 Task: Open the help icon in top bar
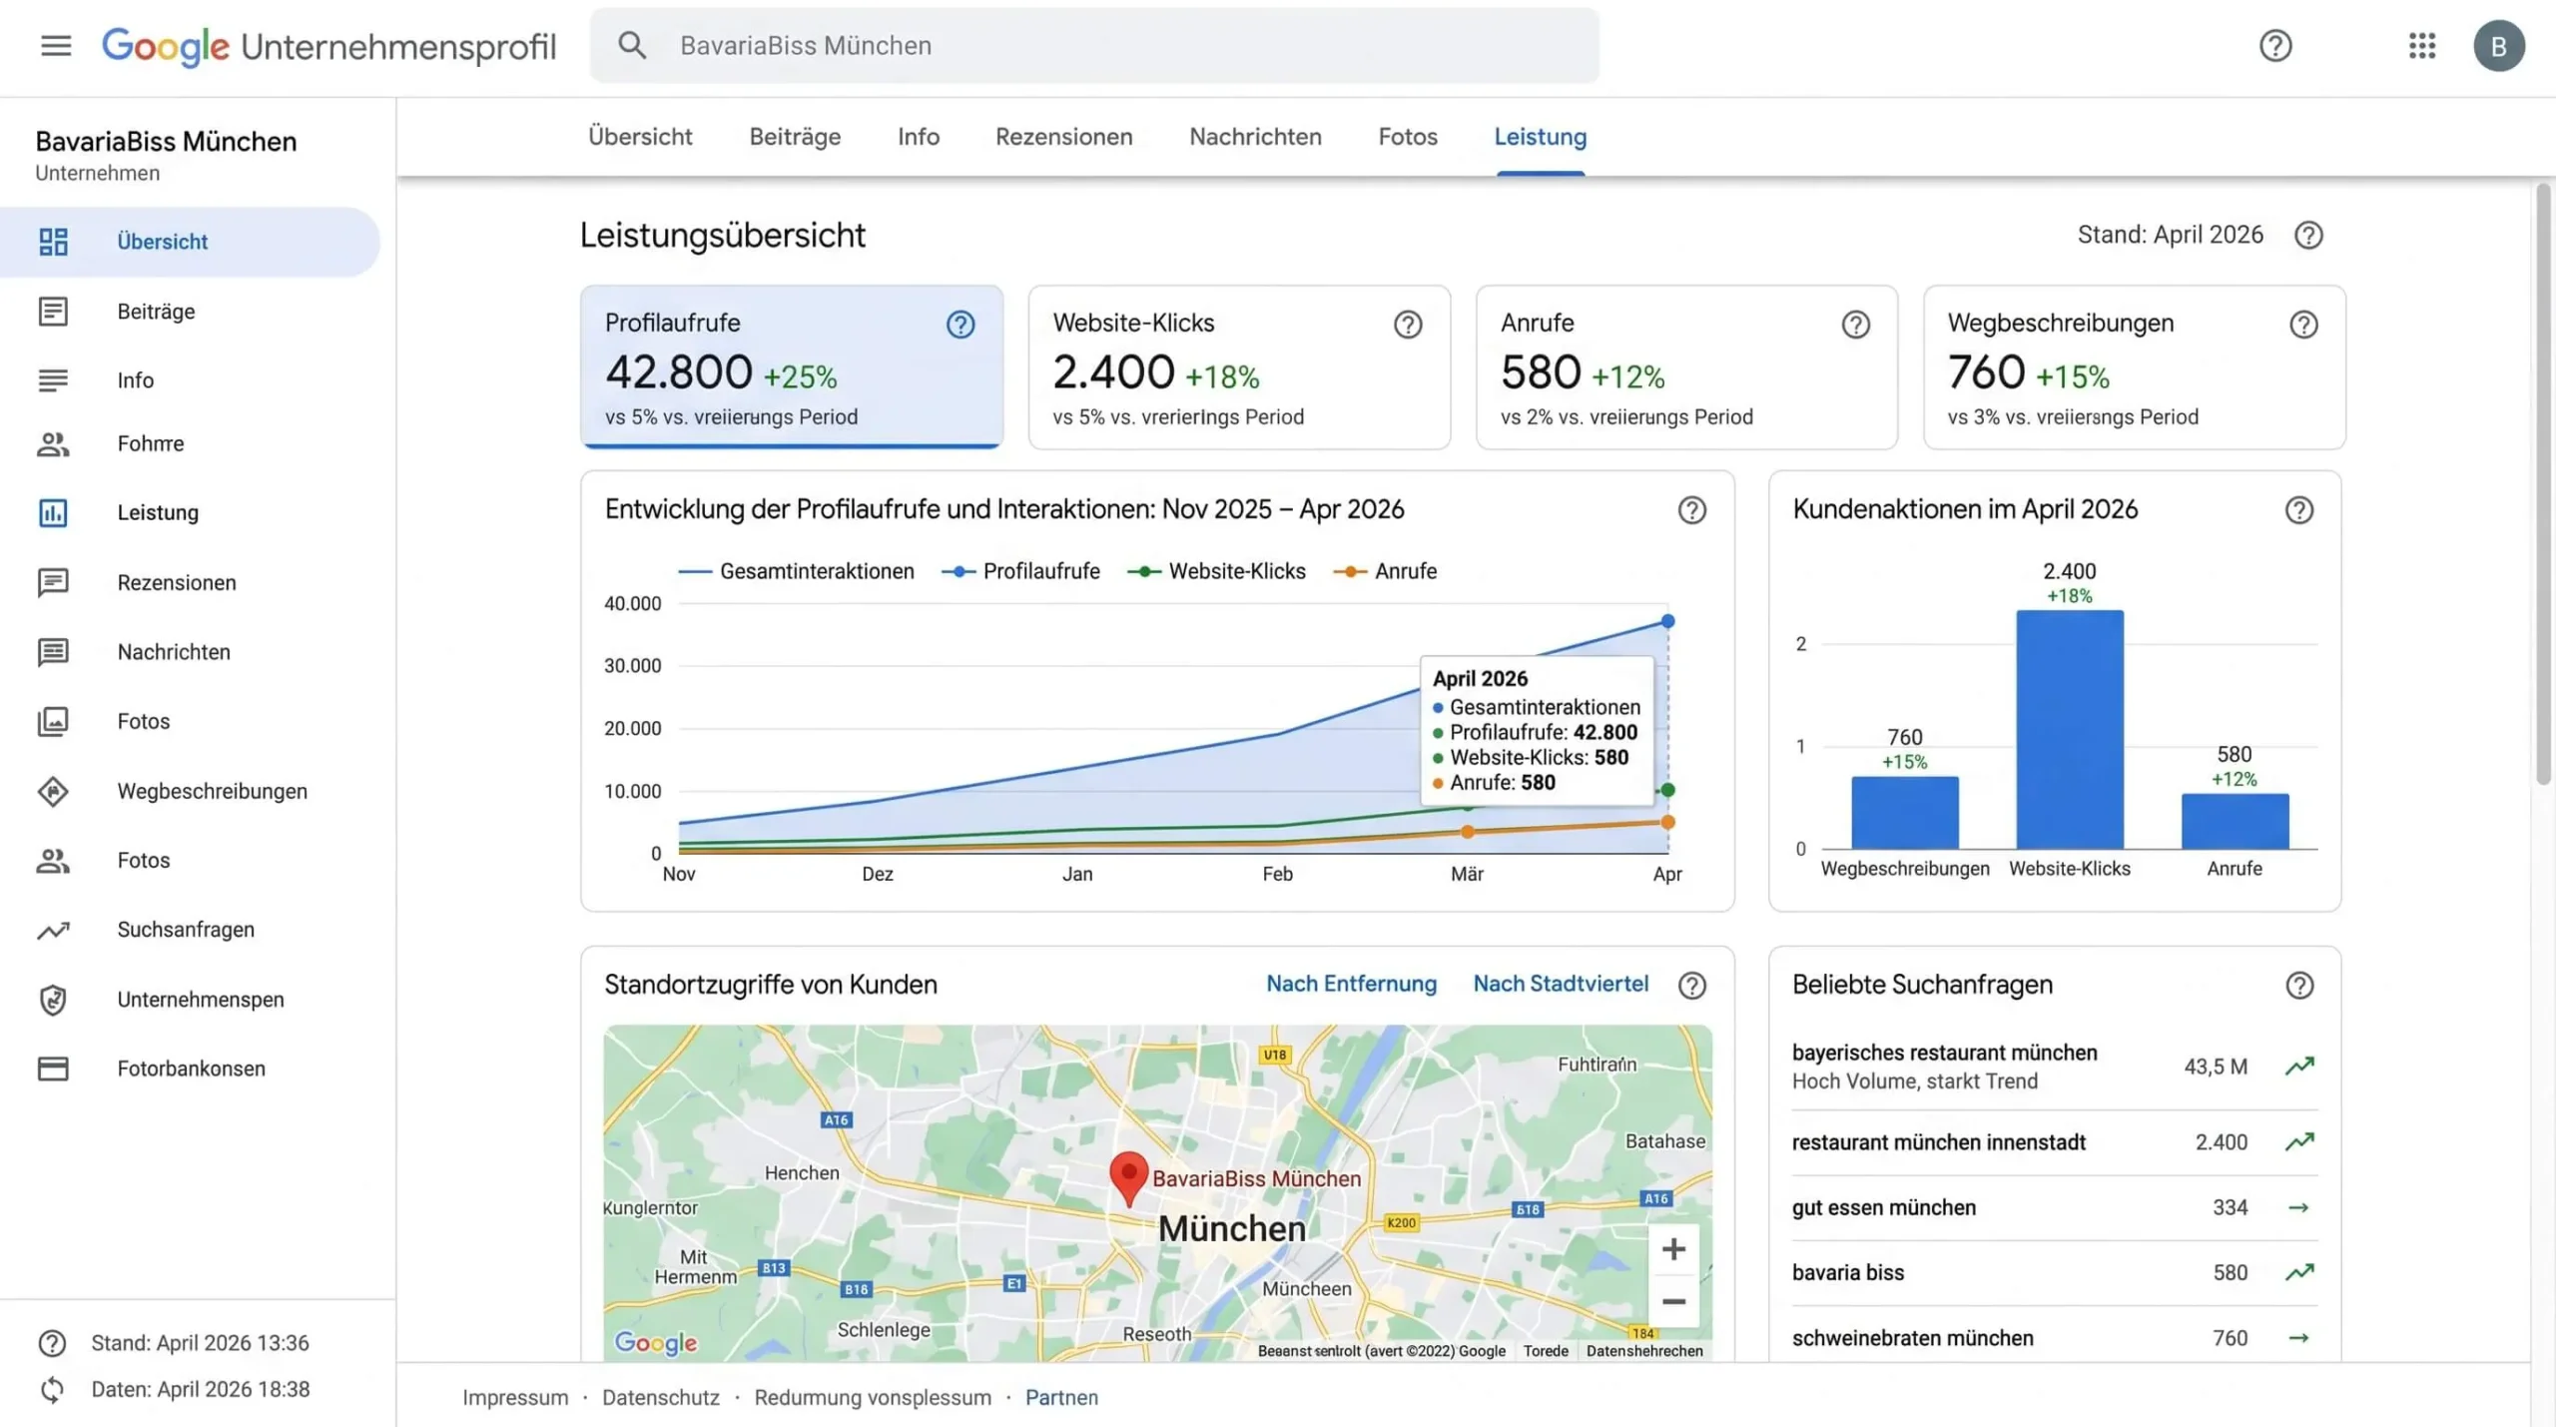tap(2275, 46)
